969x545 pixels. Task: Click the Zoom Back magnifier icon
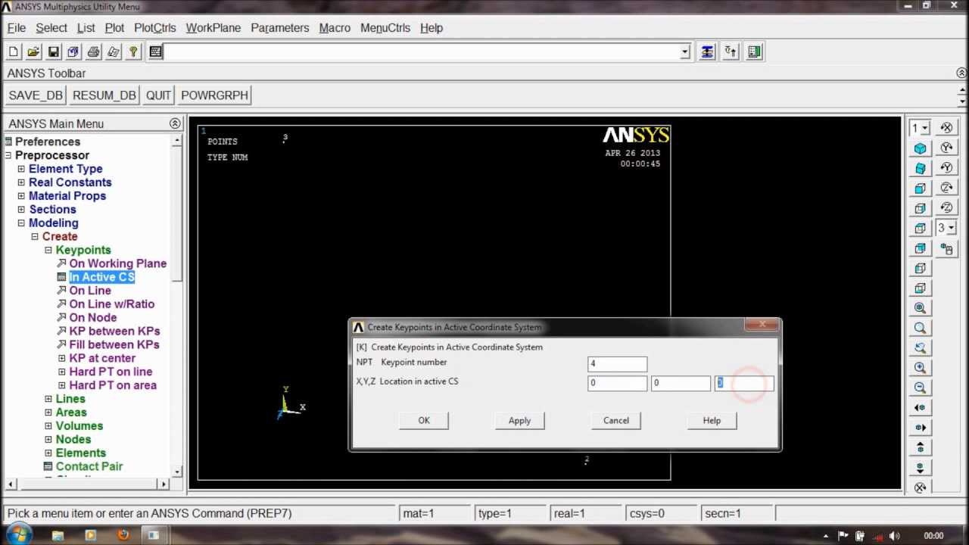coord(921,348)
